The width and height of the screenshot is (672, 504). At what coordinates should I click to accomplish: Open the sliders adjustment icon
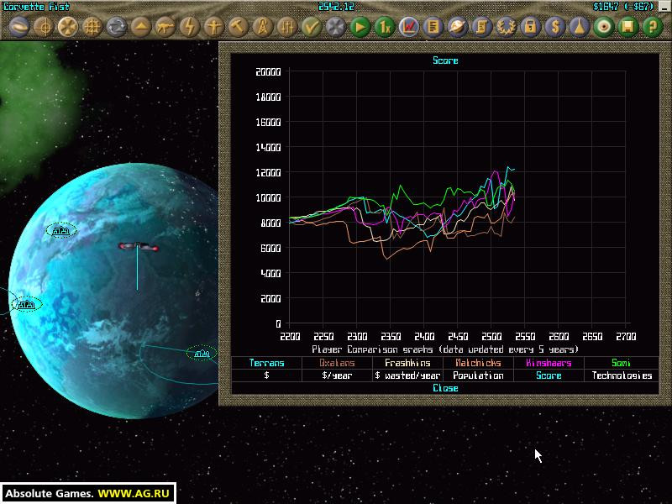[x=287, y=27]
